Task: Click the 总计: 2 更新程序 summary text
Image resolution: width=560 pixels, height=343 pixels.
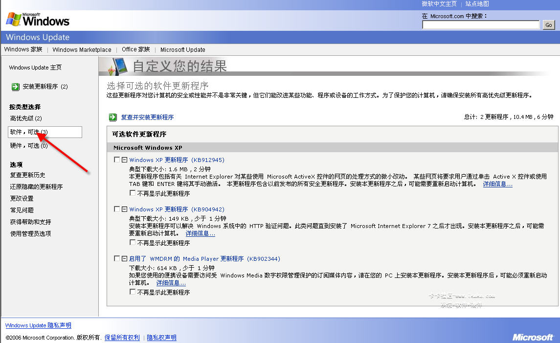Action: tap(509, 117)
